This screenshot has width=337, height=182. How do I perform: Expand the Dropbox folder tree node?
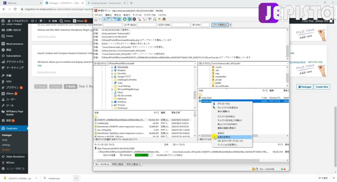(x=112, y=70)
